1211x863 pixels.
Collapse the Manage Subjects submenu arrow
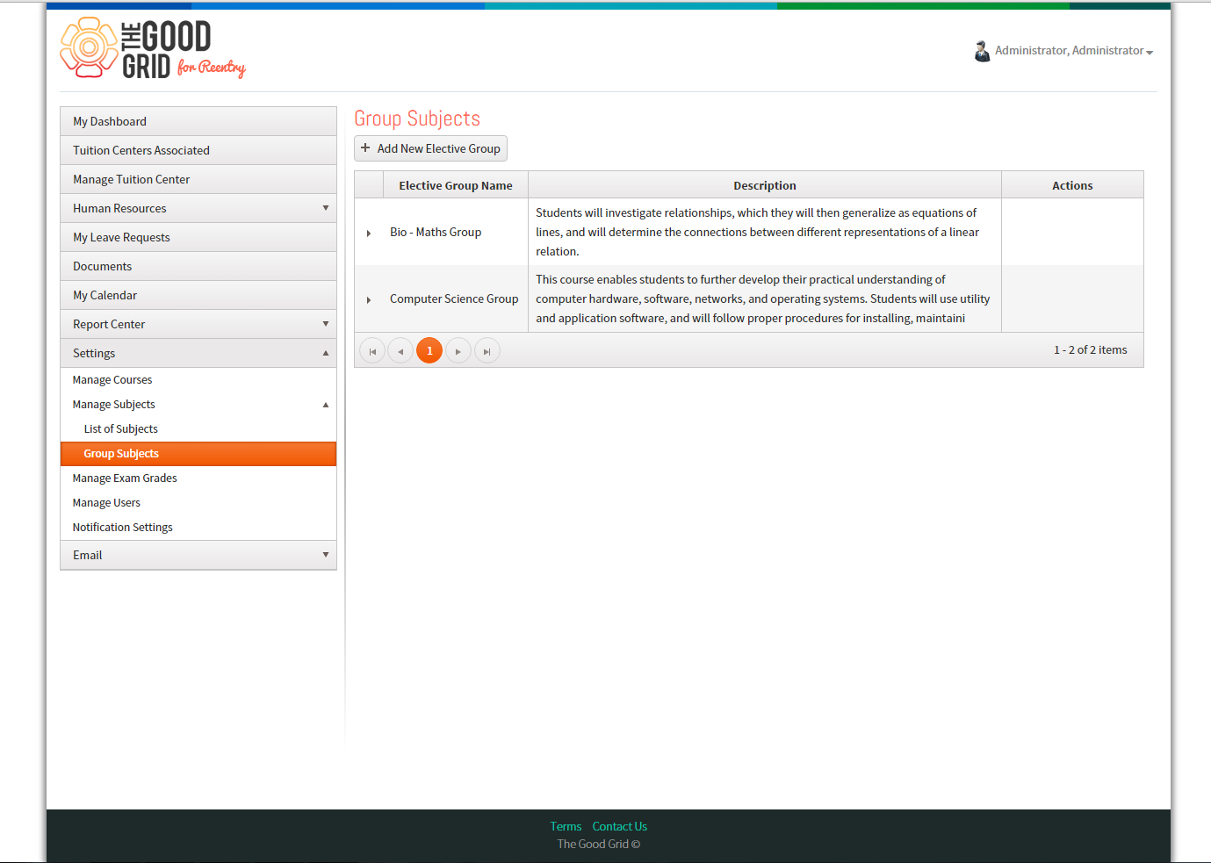326,405
